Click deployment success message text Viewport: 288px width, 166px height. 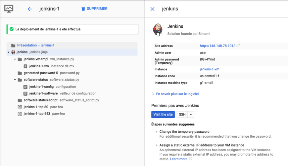[48, 29]
